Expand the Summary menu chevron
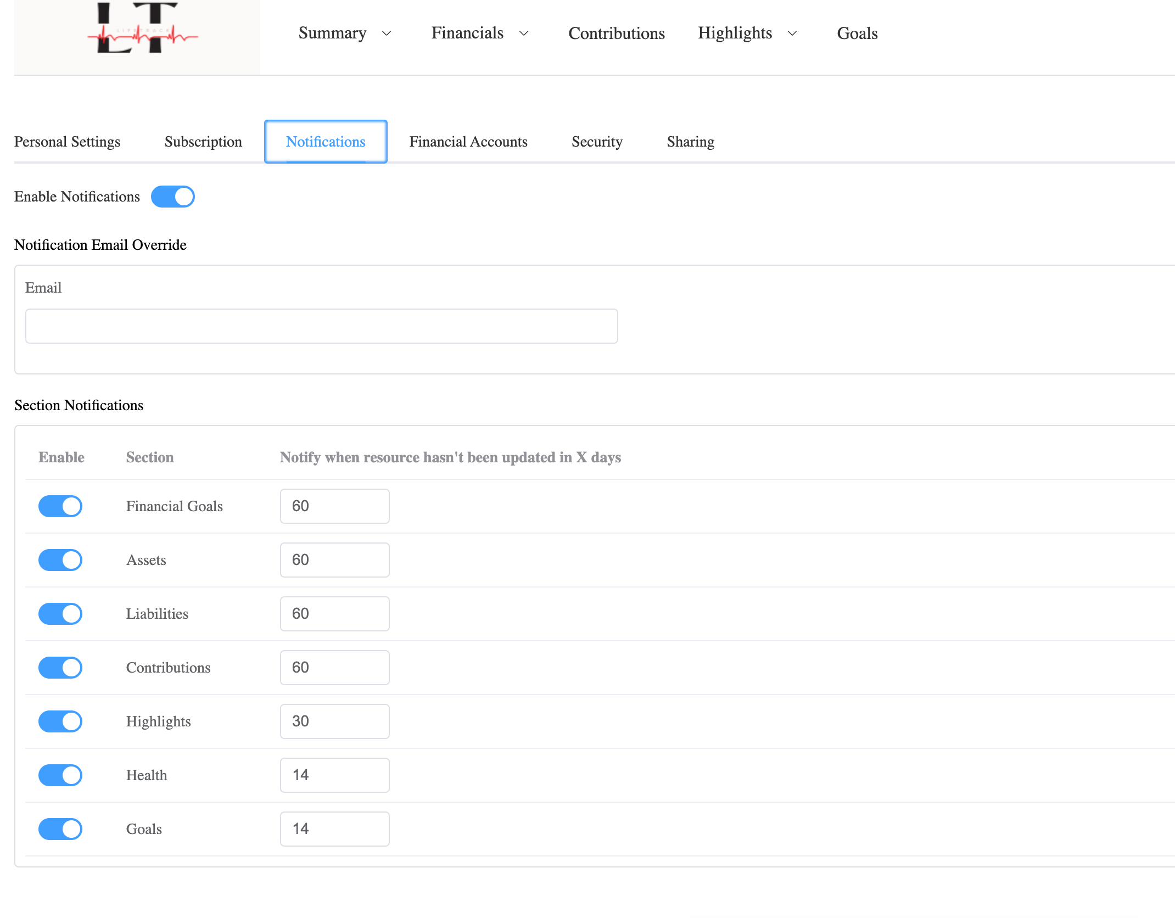 pyautogui.click(x=387, y=33)
